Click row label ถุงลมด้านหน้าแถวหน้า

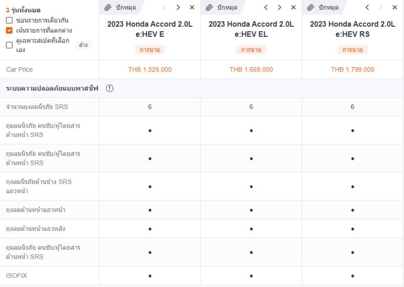[35, 210]
